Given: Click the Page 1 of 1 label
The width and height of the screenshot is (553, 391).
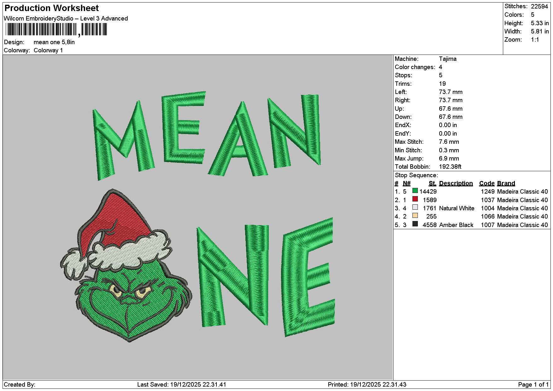Looking at the screenshot, I should 533,385.
